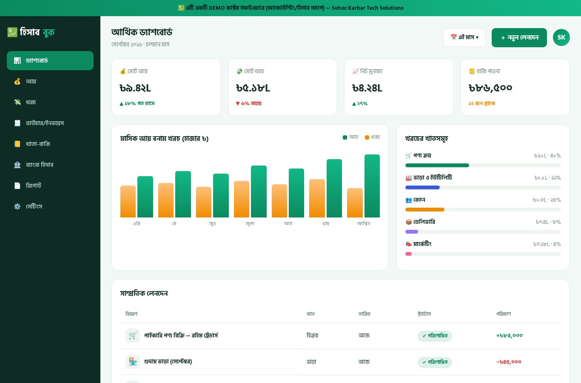Open ব্যাংক হিসাব in the sidebar

pyautogui.click(x=50, y=165)
